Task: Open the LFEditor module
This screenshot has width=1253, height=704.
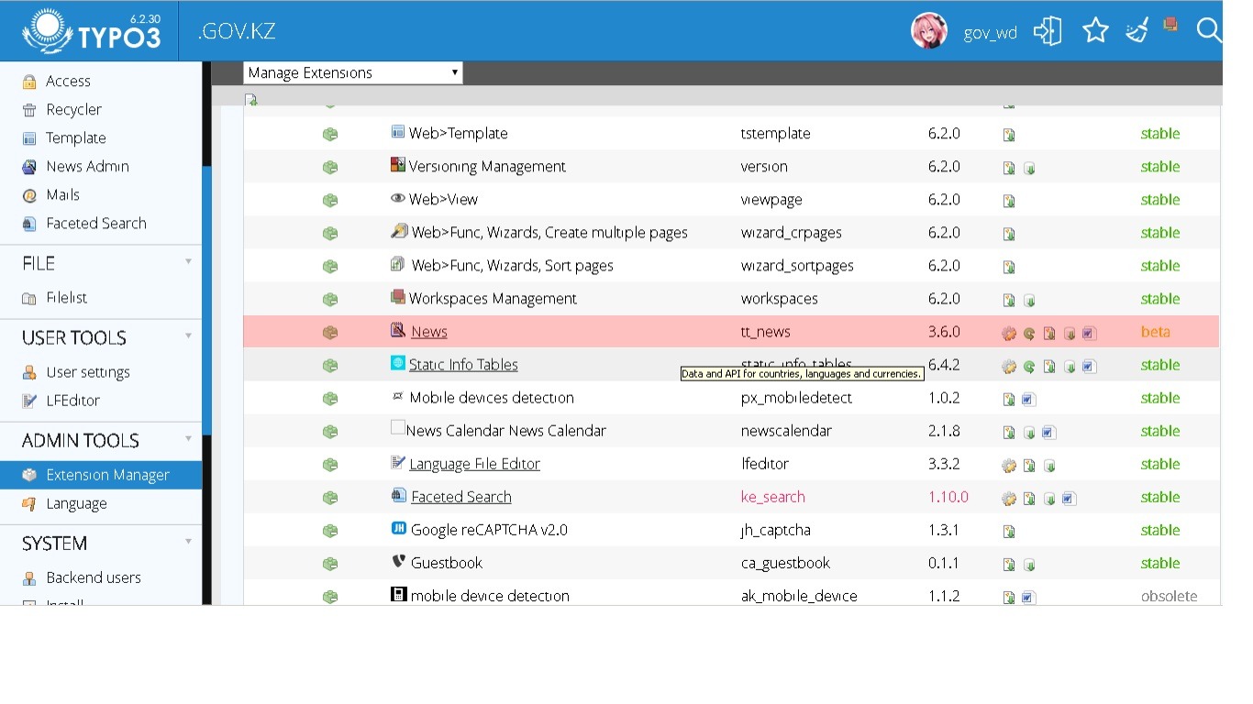Action: click(101, 401)
